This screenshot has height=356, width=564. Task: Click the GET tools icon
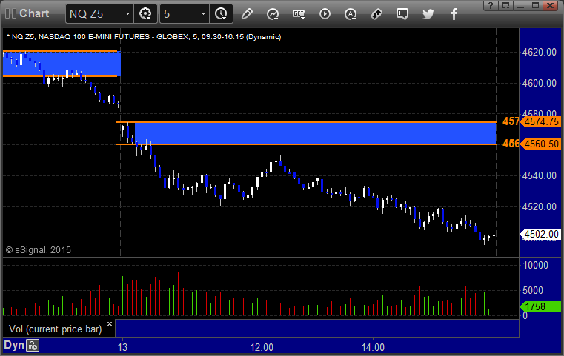pyautogui.click(x=299, y=14)
